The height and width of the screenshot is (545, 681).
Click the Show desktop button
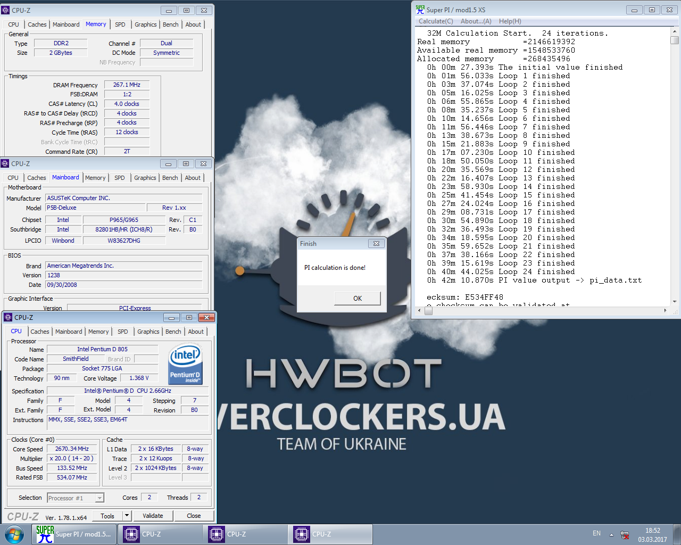tap(677, 534)
